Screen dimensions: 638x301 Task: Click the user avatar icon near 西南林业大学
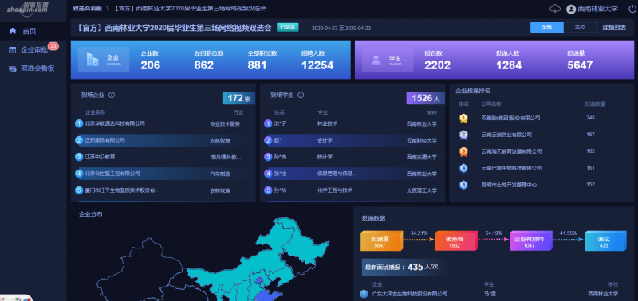coord(571,9)
